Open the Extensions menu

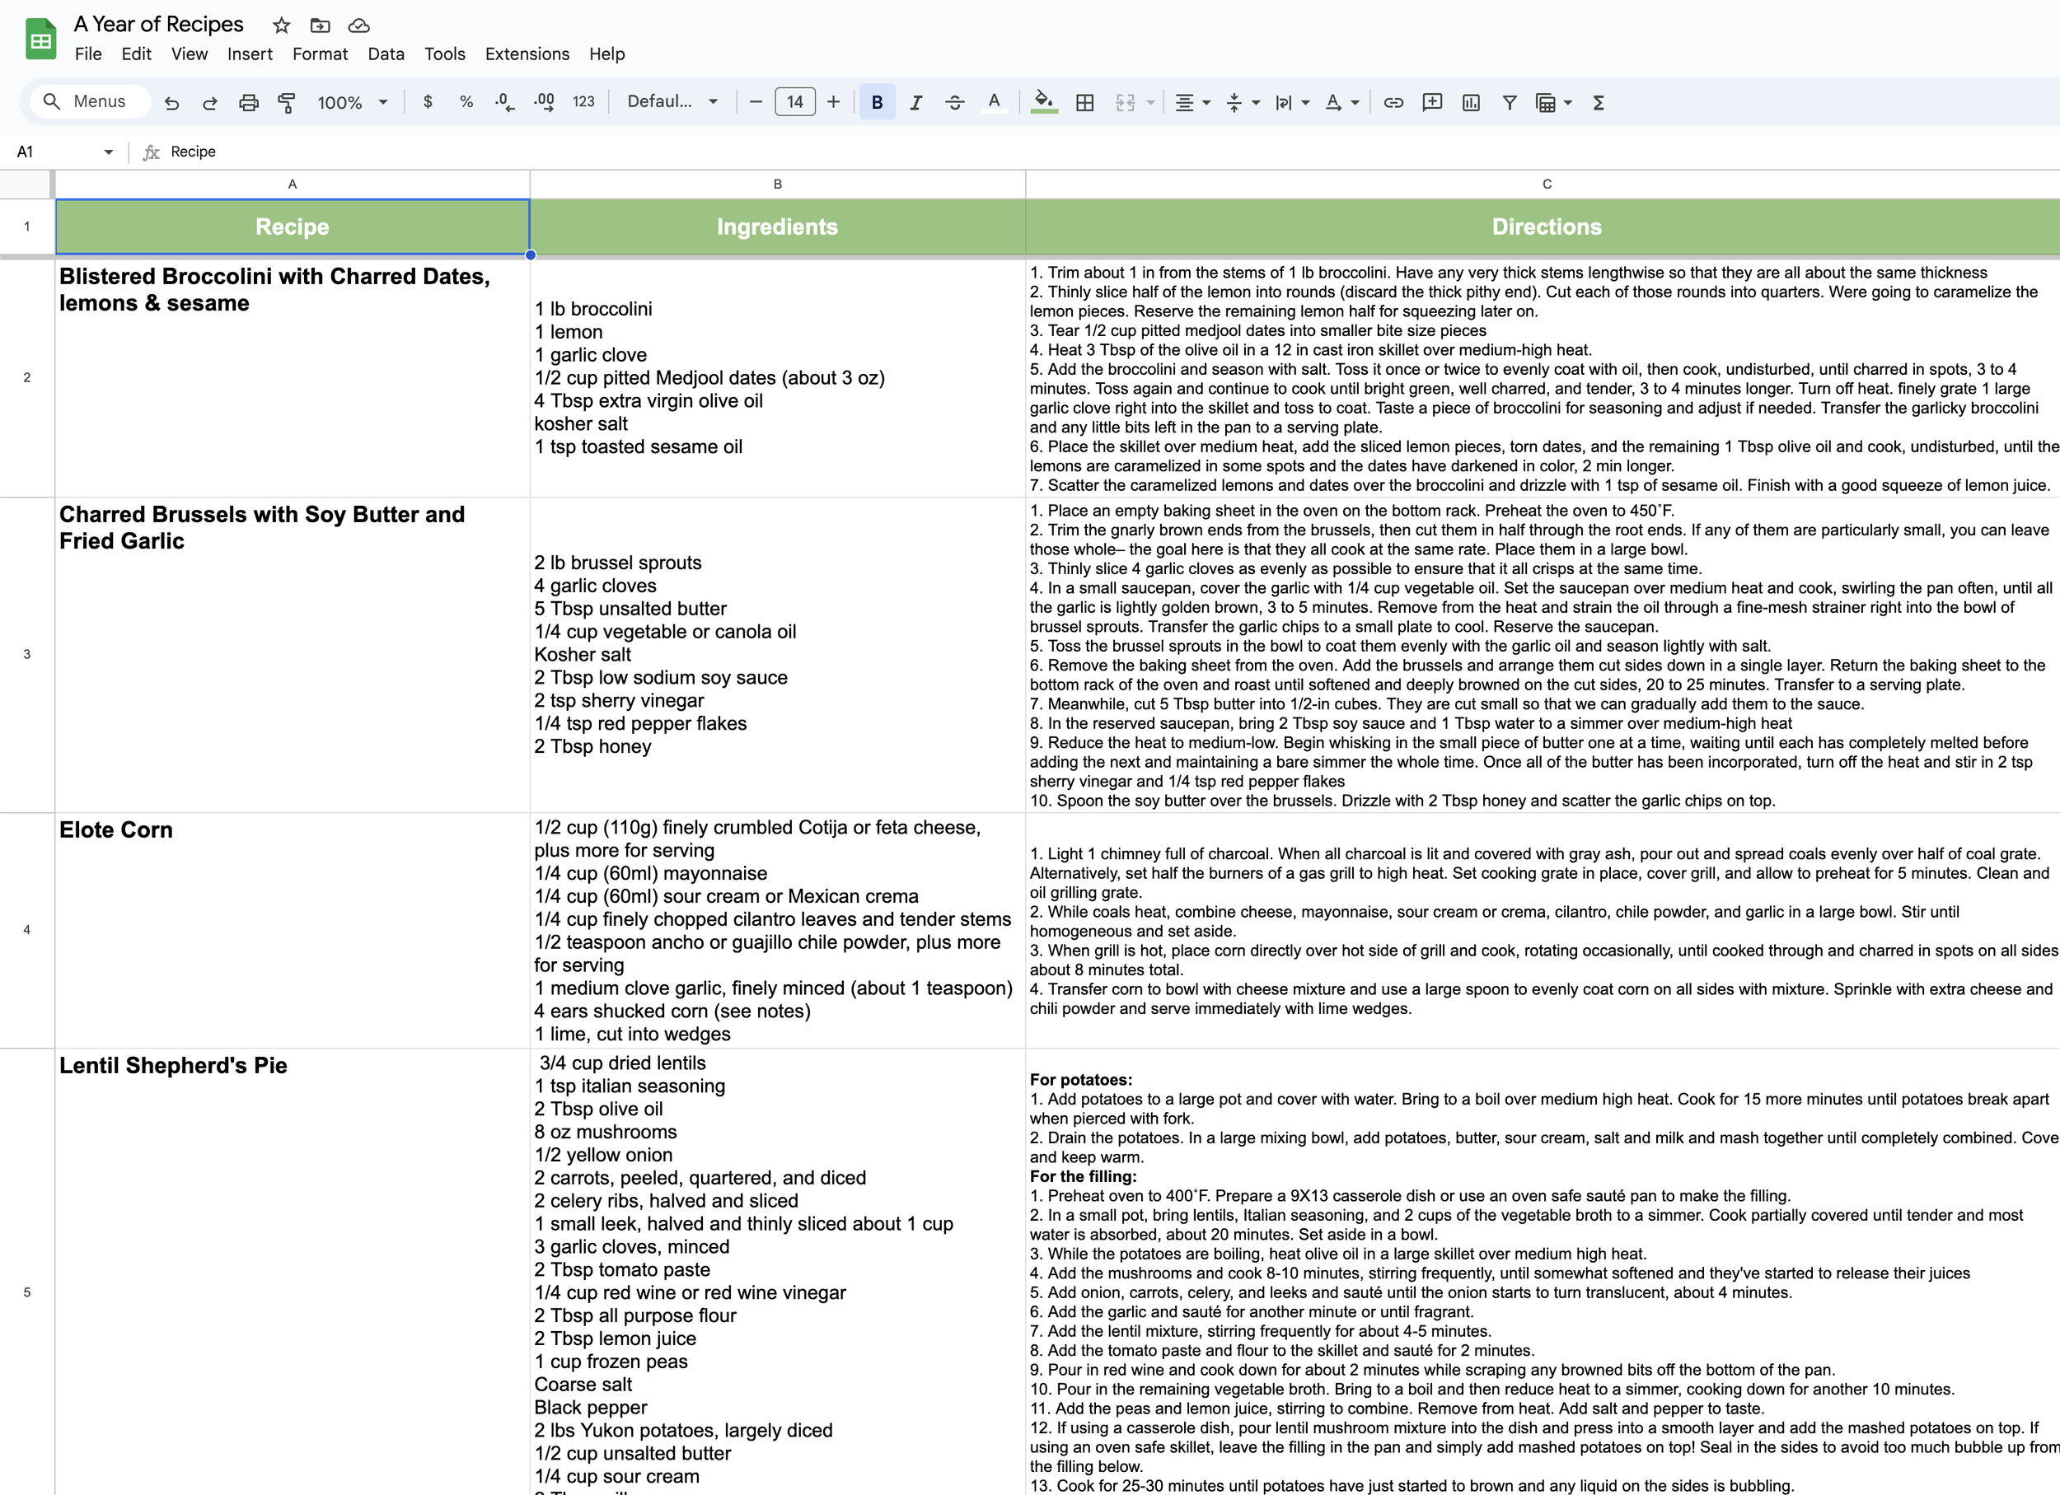527,54
